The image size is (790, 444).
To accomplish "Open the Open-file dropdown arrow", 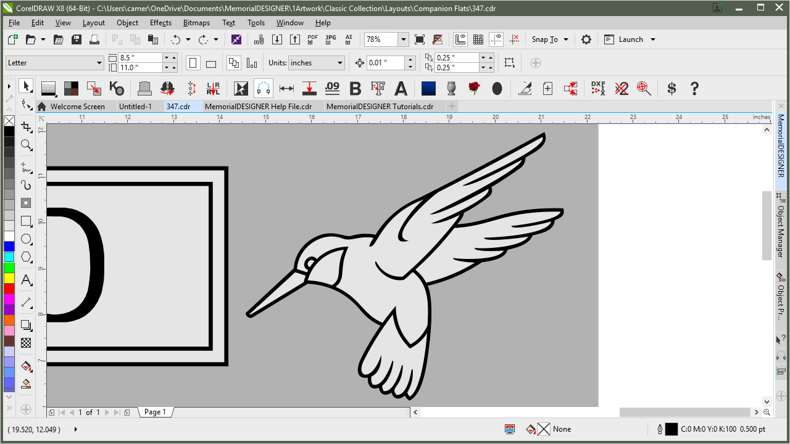I will pyautogui.click(x=43, y=39).
